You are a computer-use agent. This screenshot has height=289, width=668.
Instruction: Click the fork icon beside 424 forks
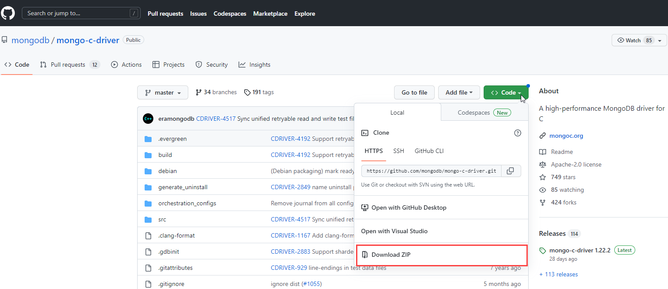[x=543, y=203]
